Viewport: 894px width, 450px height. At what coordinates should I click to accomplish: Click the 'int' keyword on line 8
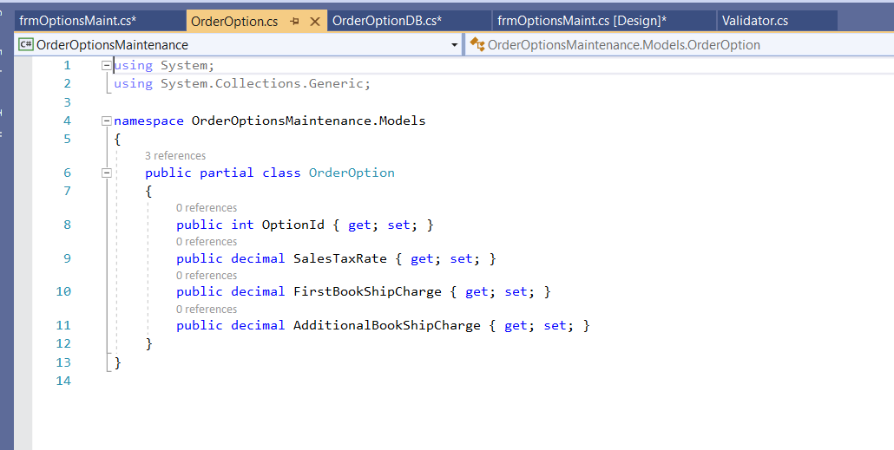pyautogui.click(x=242, y=225)
